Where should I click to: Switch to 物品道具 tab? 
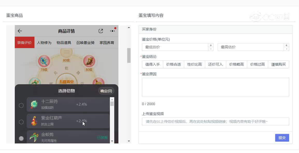[x=64, y=43]
